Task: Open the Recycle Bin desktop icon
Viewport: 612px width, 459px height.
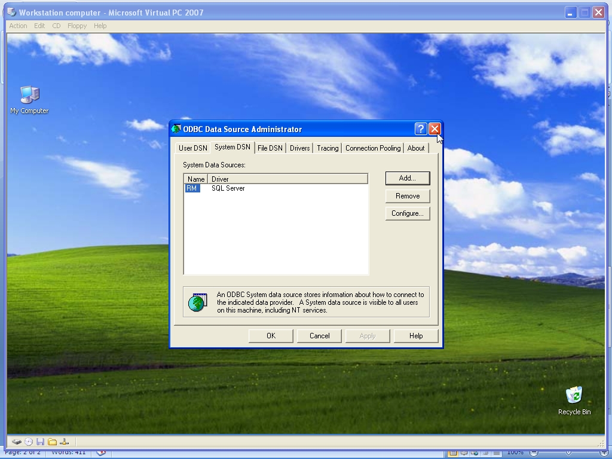Action: pyautogui.click(x=574, y=400)
